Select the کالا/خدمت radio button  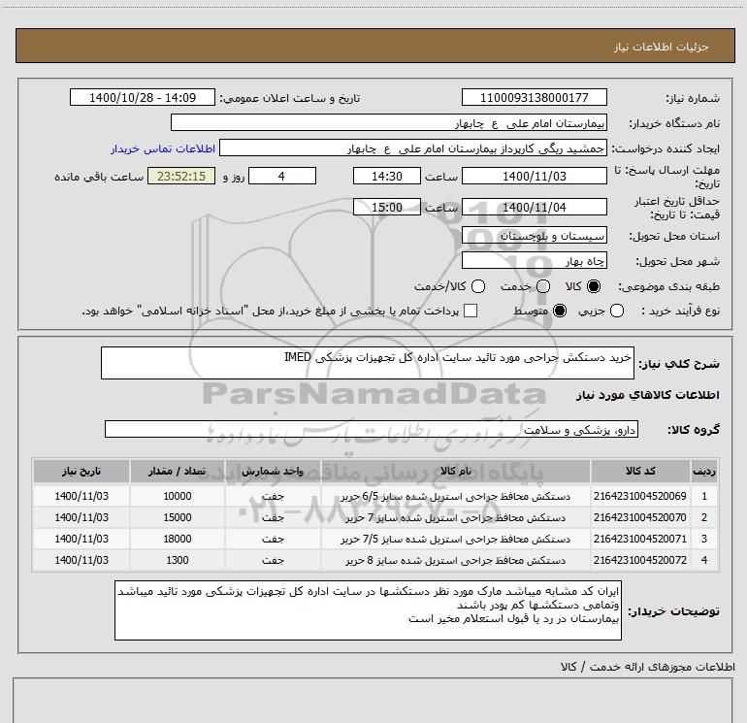click(478, 286)
